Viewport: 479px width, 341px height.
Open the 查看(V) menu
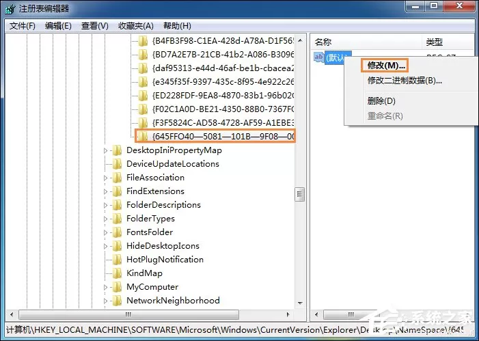point(95,26)
